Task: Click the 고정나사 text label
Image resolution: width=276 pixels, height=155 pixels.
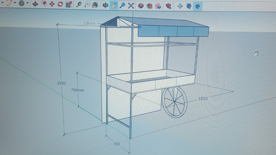Action: point(89,23)
